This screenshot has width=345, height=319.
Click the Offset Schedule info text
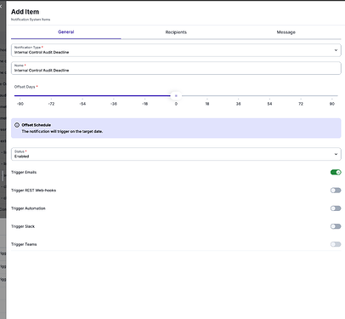[x=62, y=132]
